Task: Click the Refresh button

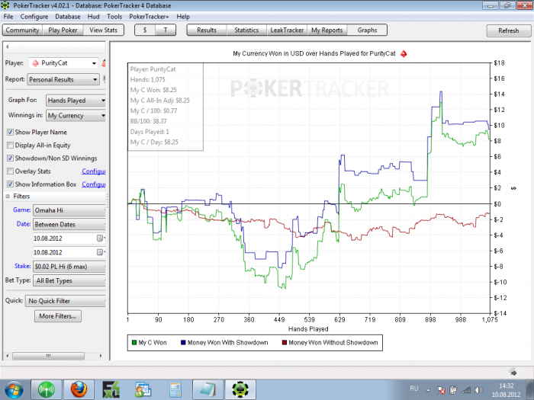Action: click(509, 30)
